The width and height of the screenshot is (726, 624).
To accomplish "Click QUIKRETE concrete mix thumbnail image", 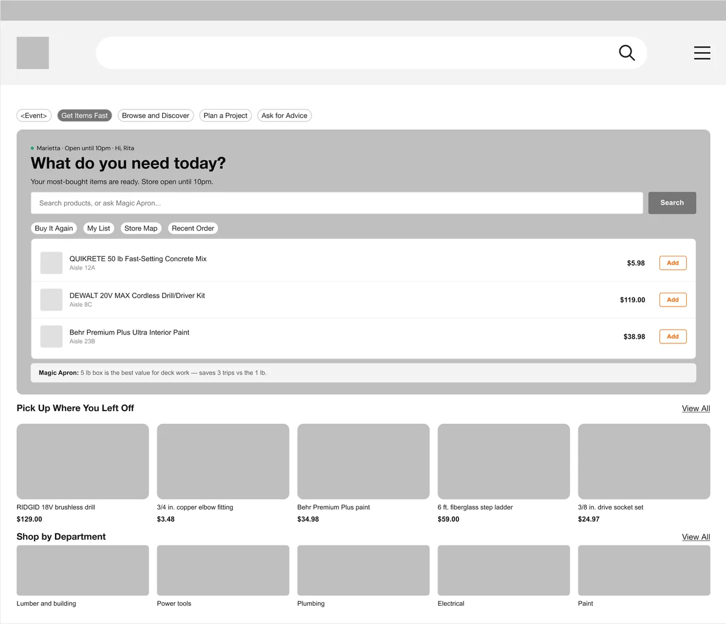I will (51, 263).
